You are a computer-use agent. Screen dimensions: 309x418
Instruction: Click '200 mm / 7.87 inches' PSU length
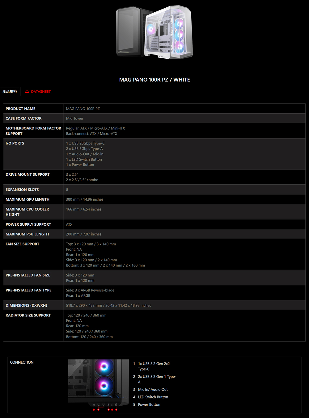click(84, 234)
